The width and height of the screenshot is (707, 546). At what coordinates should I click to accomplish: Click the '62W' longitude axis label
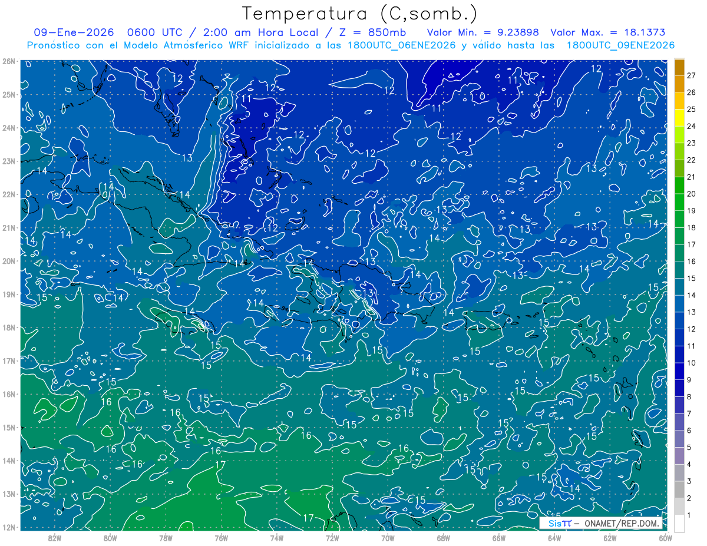(610, 537)
